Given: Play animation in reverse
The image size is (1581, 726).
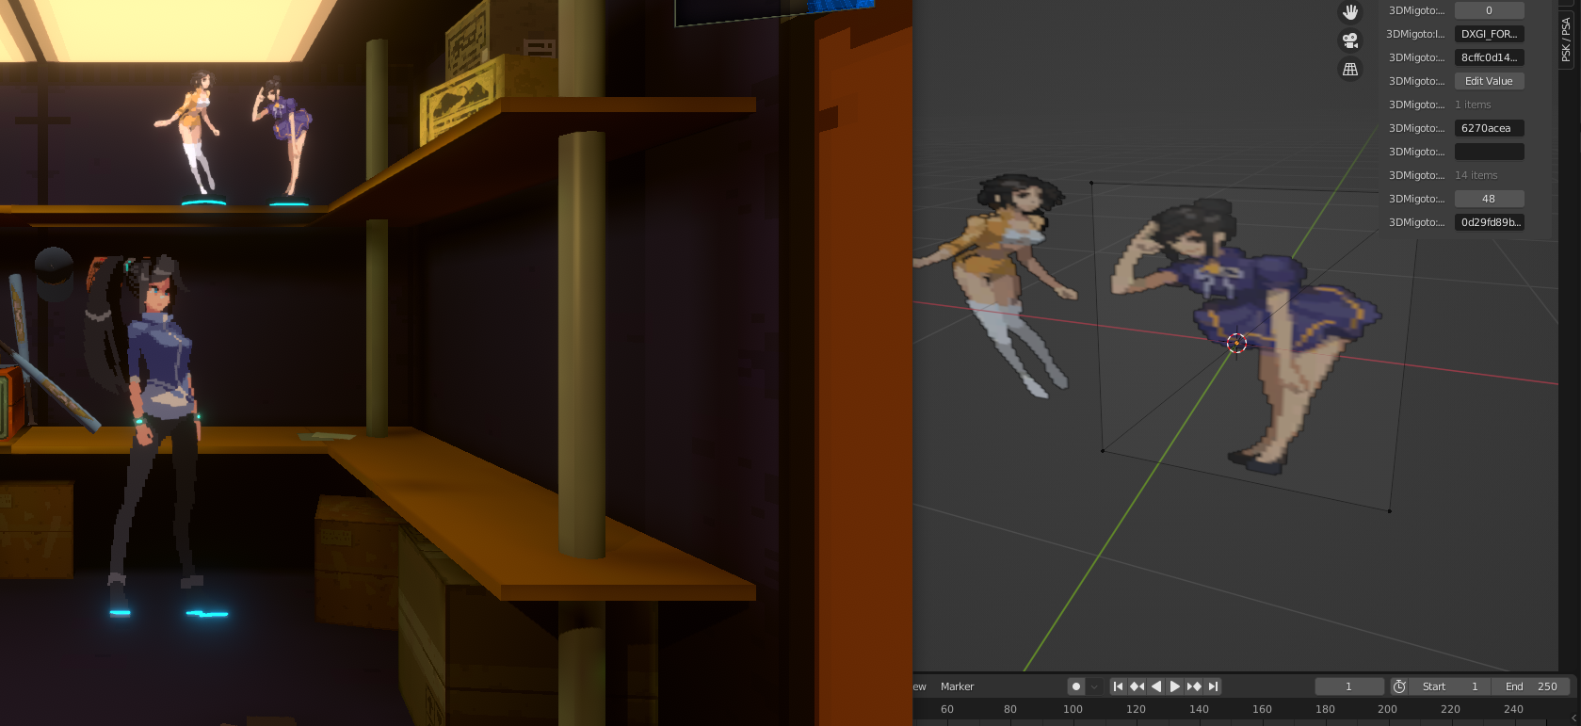Looking at the screenshot, I should (1156, 686).
